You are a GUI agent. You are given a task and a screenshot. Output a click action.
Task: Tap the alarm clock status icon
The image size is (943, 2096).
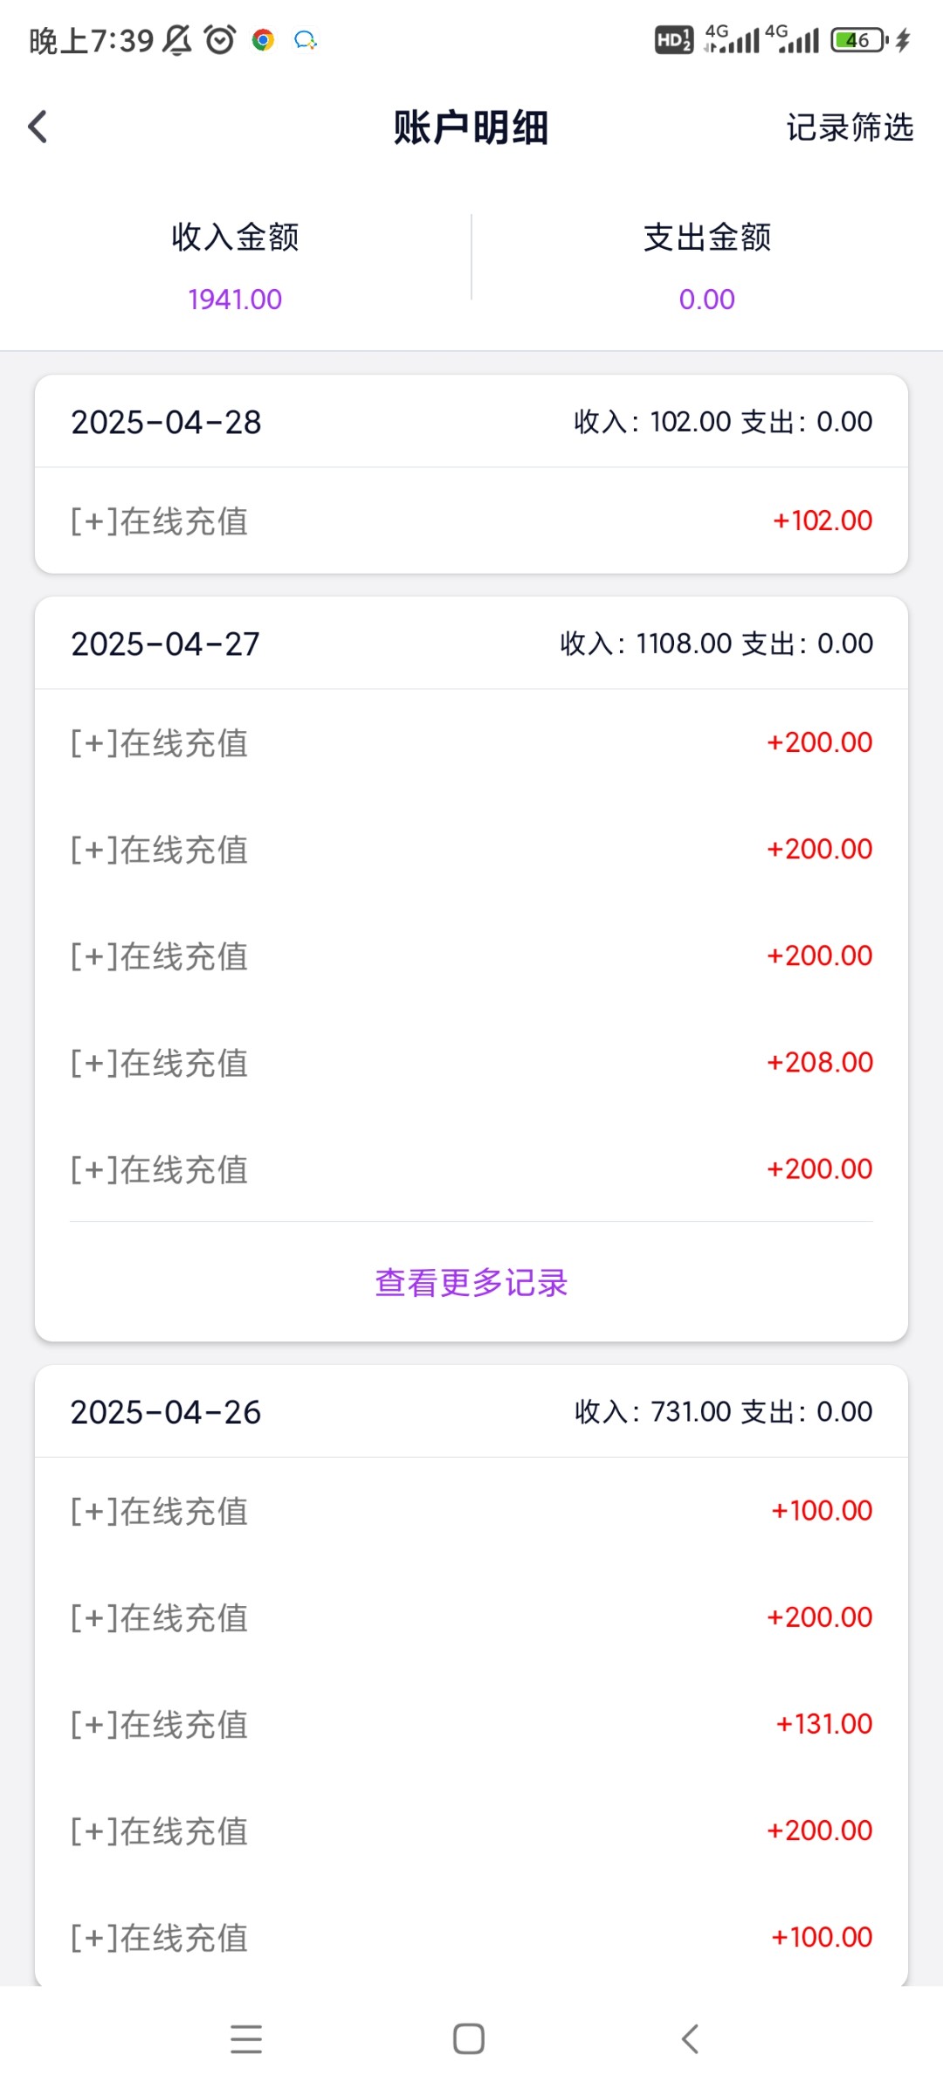point(220,40)
